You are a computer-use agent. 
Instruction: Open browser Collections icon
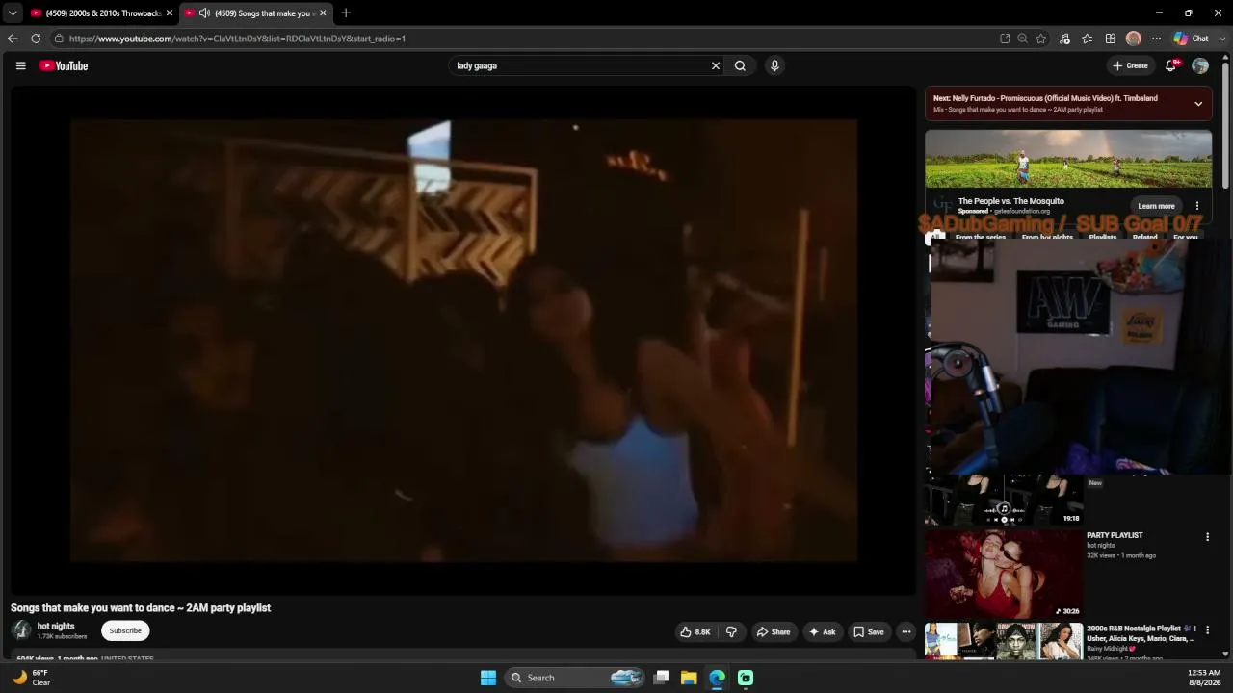pos(1111,38)
